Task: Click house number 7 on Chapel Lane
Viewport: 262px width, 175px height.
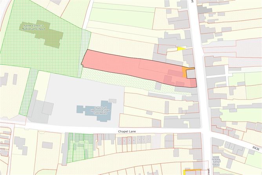Action: tap(148, 140)
